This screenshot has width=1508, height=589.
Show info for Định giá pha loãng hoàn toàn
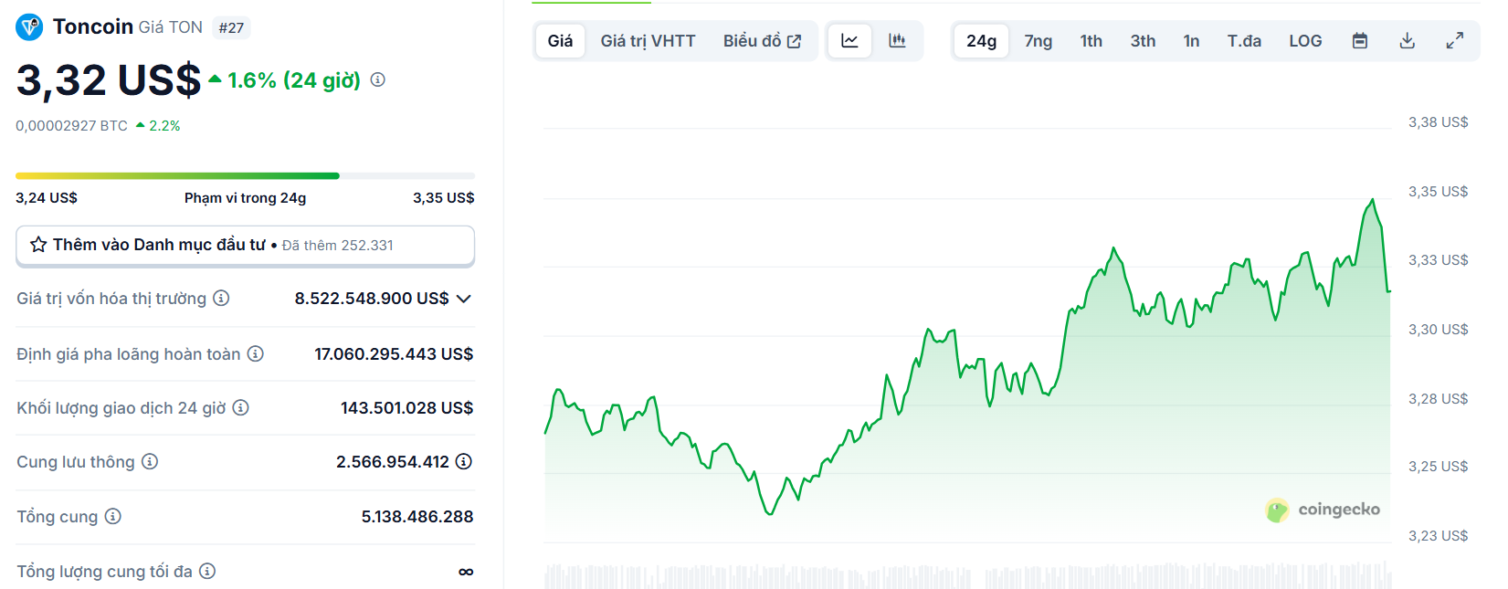point(256,353)
